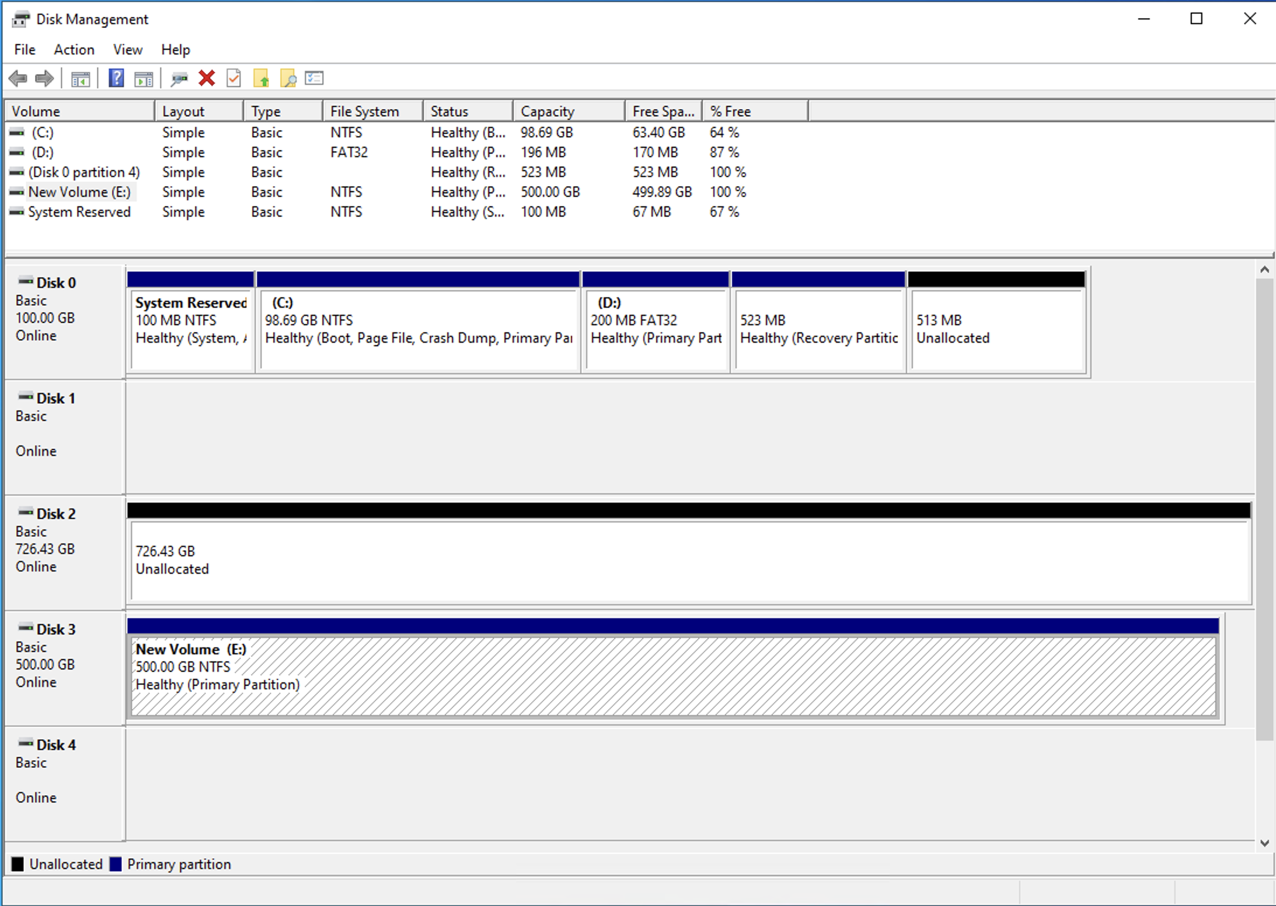Click the Show/Hide Console Tree icon

tap(81, 78)
